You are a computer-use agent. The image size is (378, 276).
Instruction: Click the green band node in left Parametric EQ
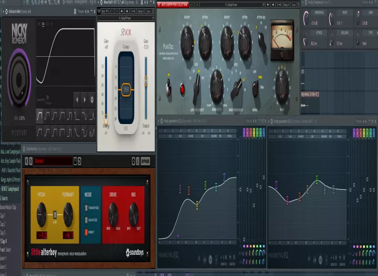(x=205, y=185)
